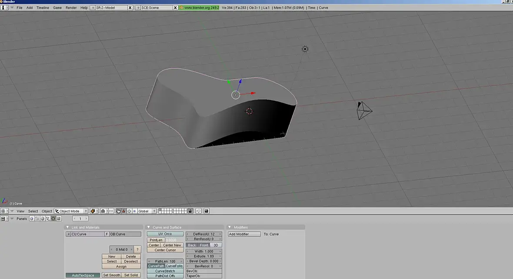Click the Add Modifier button

click(x=244, y=234)
